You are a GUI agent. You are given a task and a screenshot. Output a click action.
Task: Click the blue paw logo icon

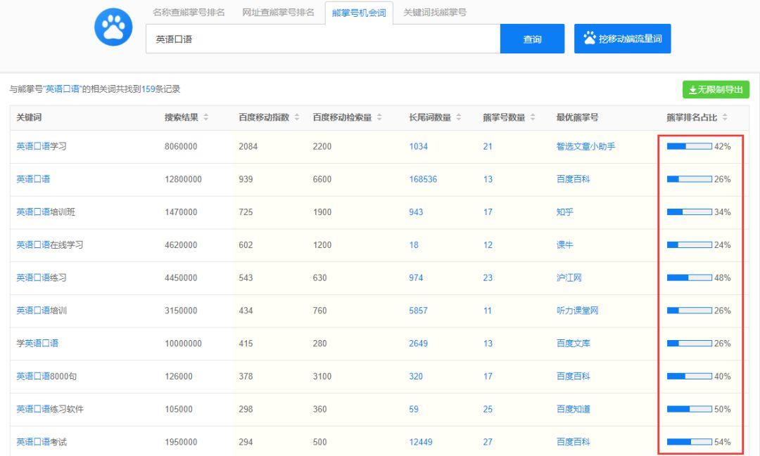pyautogui.click(x=113, y=27)
